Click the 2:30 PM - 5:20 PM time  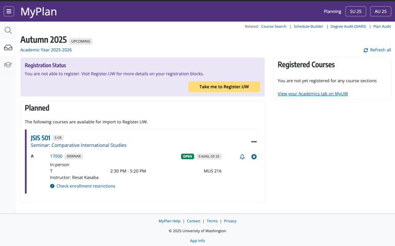(128, 171)
